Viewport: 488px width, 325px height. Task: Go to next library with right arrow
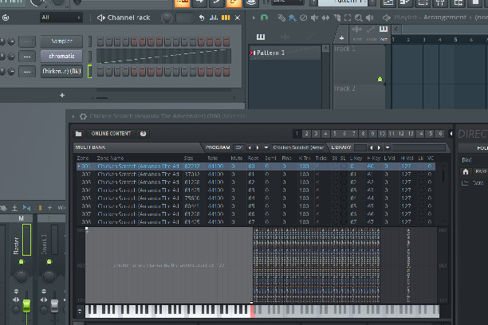[x=379, y=147]
